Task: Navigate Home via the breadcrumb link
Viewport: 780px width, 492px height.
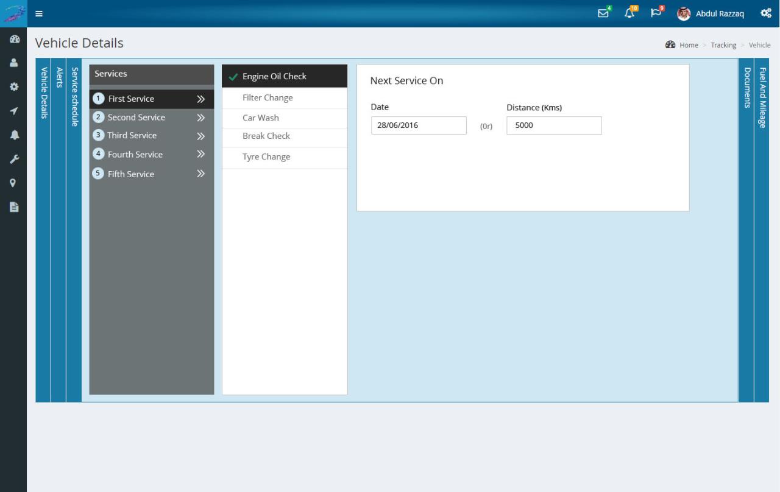Action: click(688, 44)
